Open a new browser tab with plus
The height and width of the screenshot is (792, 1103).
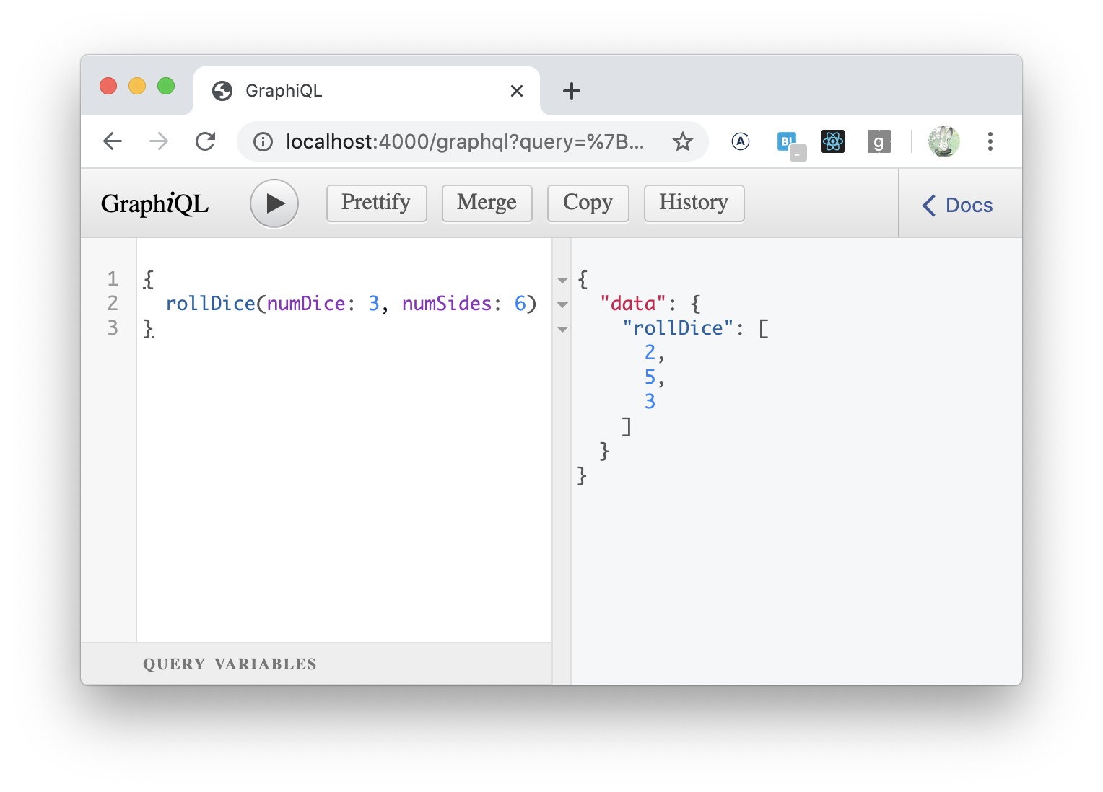coord(571,91)
